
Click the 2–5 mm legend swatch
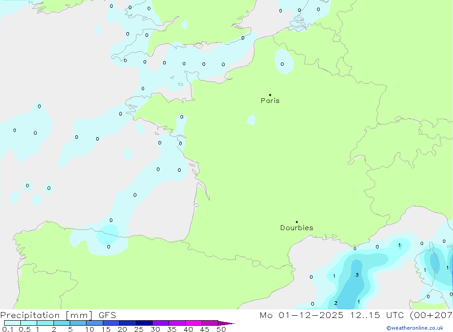62,323
